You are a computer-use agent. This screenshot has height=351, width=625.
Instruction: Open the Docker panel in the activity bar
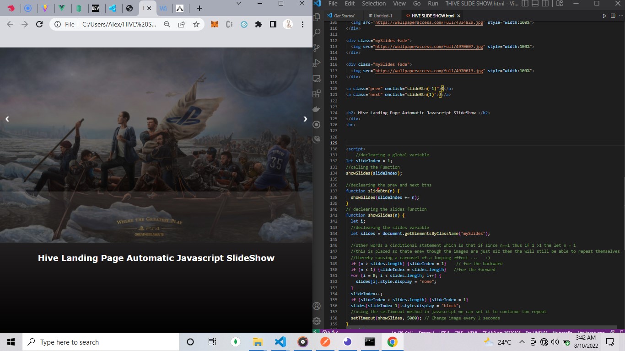tap(317, 109)
